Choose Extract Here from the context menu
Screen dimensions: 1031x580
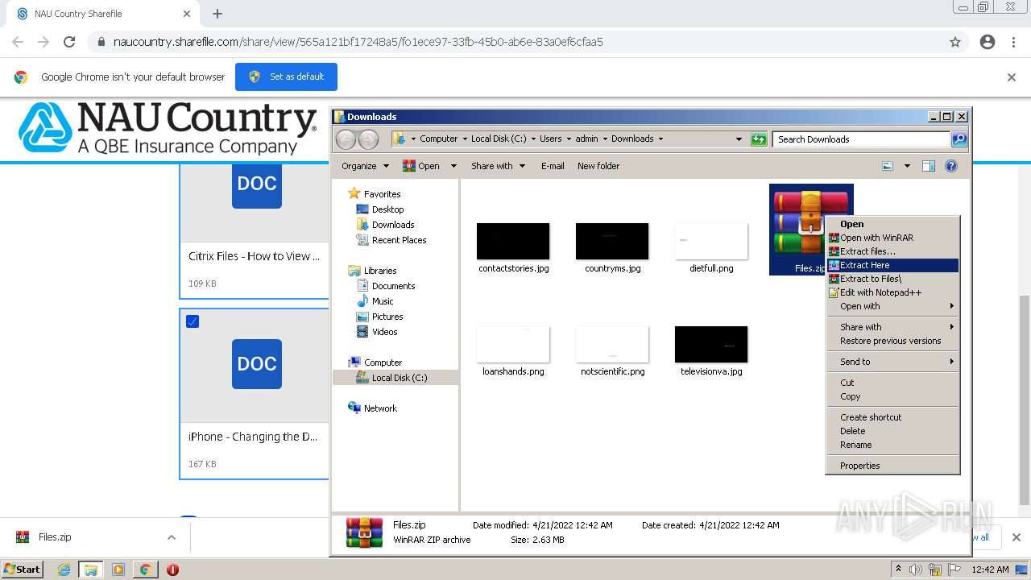click(x=892, y=265)
